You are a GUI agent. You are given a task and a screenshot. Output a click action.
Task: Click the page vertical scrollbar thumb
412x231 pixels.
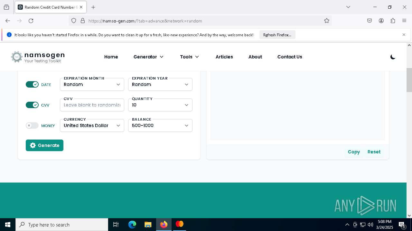(x=409, y=80)
